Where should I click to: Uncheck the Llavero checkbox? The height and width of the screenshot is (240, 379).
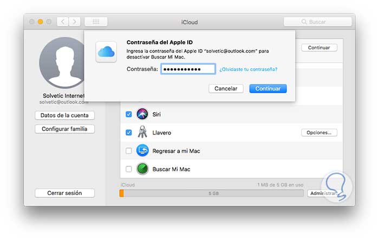pos(129,133)
